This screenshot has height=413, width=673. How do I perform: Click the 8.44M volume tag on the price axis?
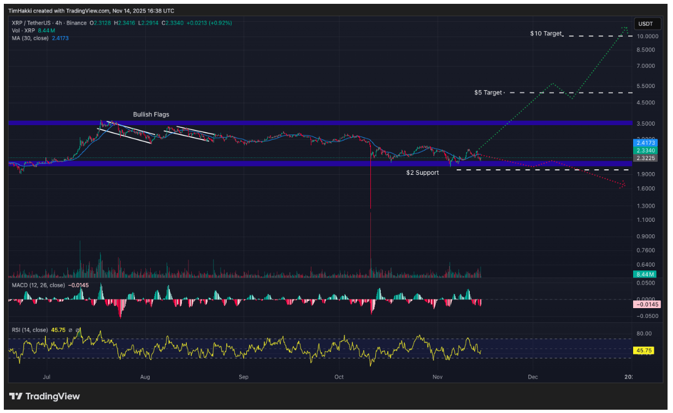[x=645, y=274]
